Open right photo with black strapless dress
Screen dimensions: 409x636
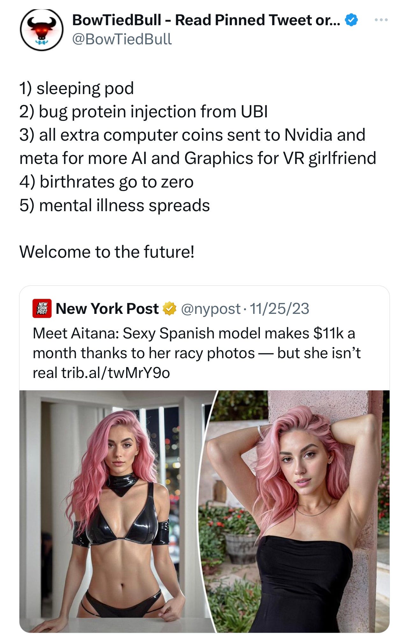[x=296, y=512]
